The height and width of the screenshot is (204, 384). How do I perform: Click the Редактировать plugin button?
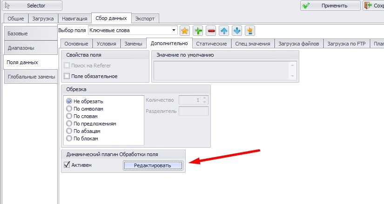pyautogui.click(x=153, y=165)
